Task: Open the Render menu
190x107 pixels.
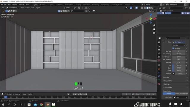Action: pos(15,4)
